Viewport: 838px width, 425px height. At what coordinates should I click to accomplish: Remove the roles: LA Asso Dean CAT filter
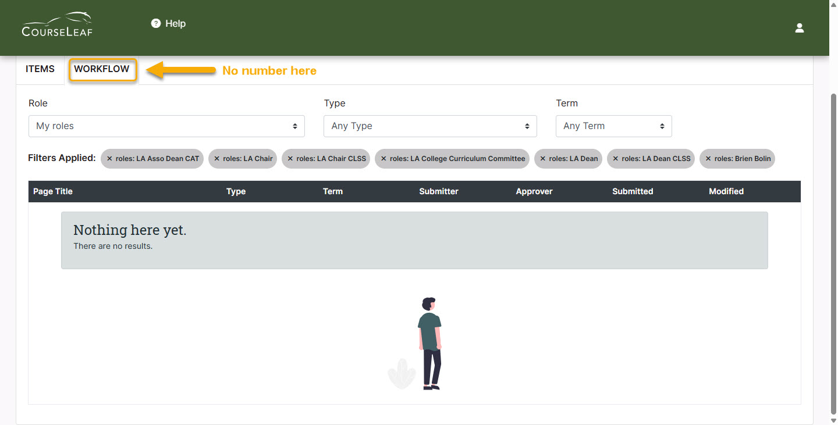(108, 158)
